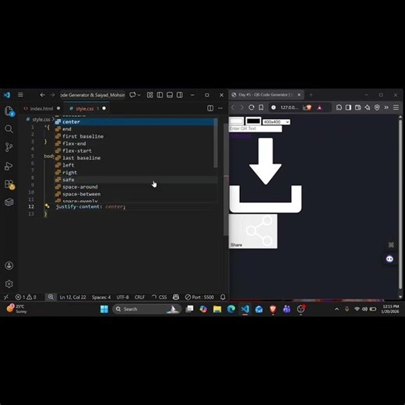This screenshot has width=405, height=405.
Task: Open the Run and Debug view
Action: pyautogui.click(x=9, y=166)
